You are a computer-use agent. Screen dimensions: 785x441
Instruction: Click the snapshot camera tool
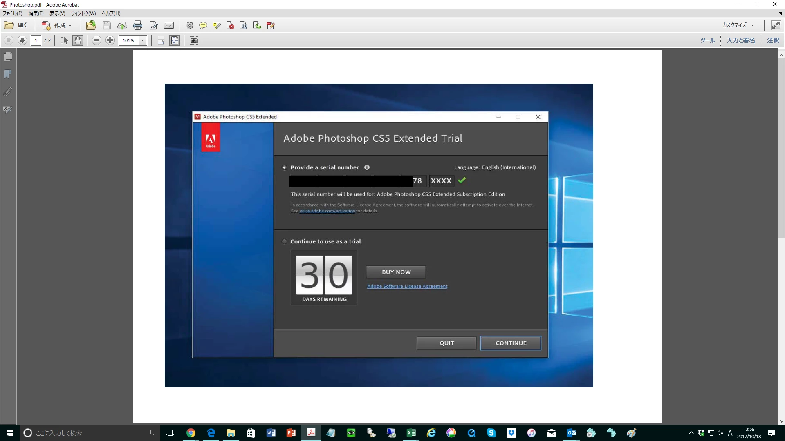coord(194,40)
